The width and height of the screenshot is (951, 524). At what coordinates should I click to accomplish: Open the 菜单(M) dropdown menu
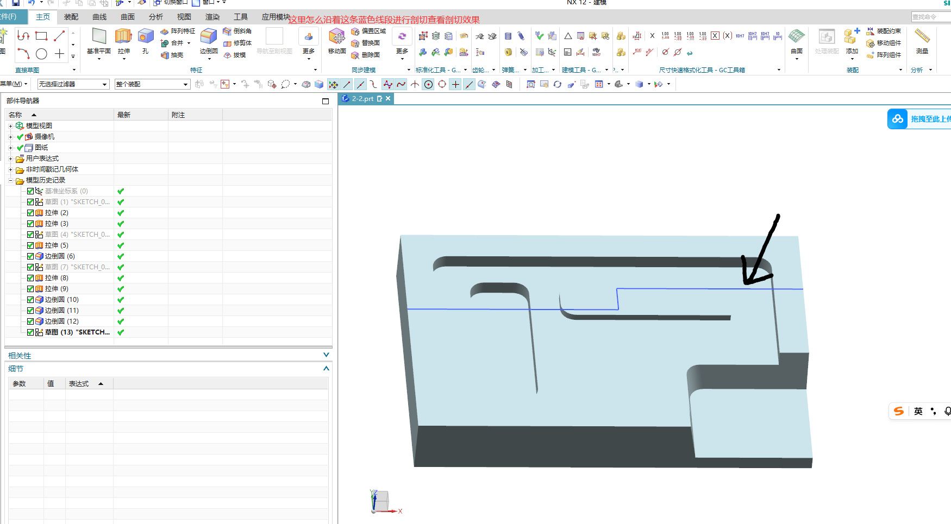click(14, 84)
